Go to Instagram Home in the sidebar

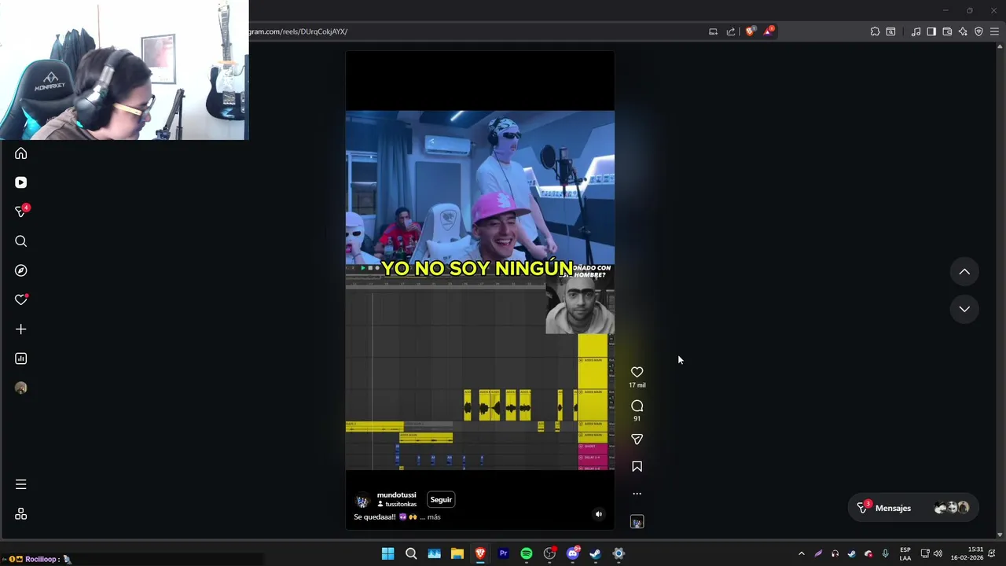point(21,153)
